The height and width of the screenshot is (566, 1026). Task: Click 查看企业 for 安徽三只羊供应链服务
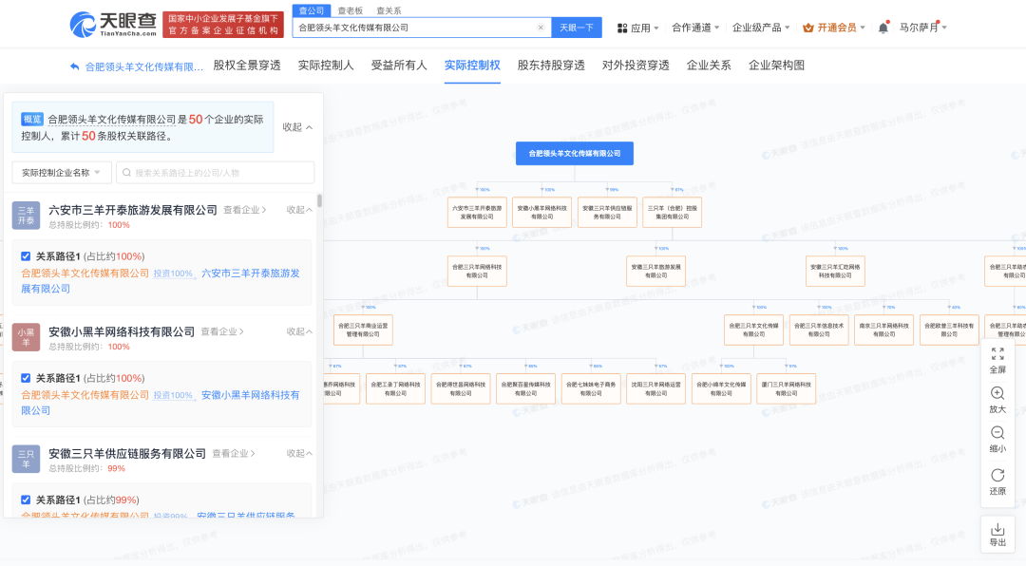pos(234,453)
